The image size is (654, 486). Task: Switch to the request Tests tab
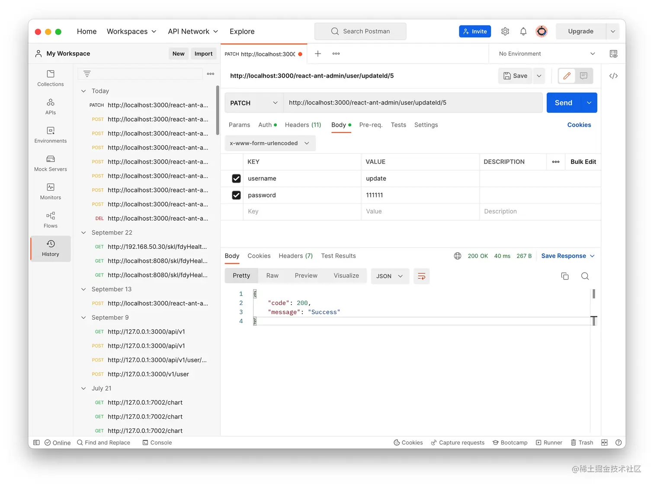click(x=398, y=125)
